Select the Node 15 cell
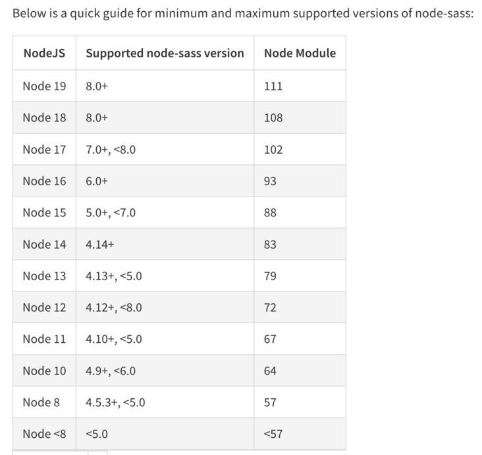 (x=44, y=213)
